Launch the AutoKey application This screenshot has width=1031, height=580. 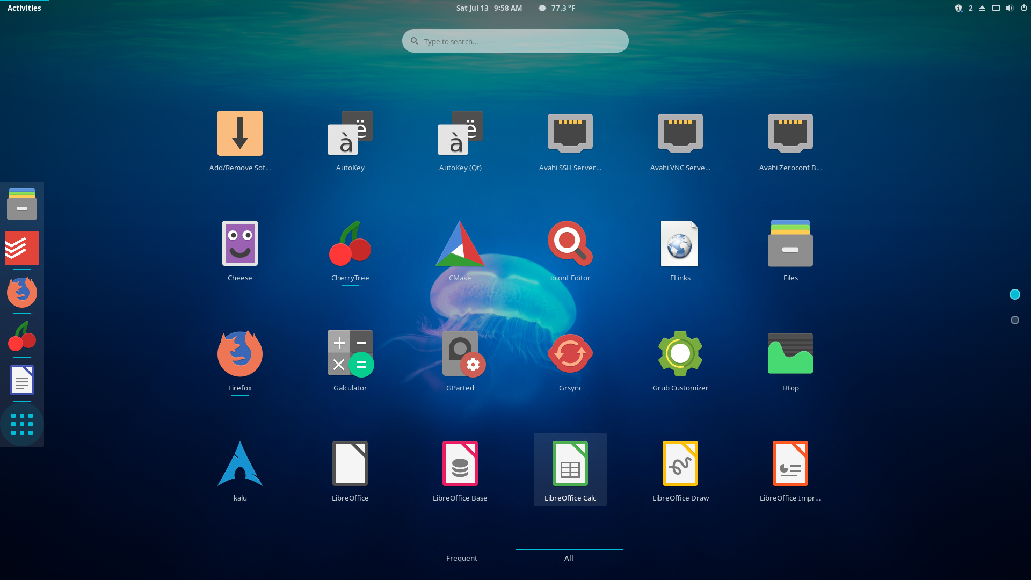[x=350, y=141]
